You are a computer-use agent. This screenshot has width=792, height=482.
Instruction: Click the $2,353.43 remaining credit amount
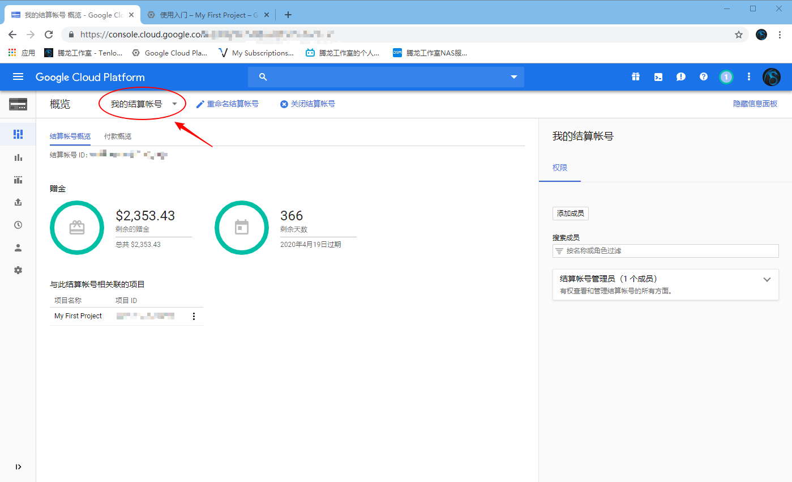[145, 216]
